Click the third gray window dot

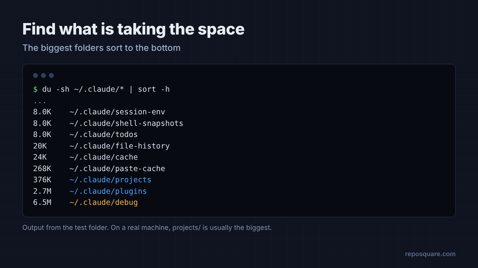(x=51, y=75)
